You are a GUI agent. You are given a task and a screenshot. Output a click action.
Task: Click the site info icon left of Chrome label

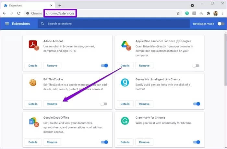[x=28, y=13]
